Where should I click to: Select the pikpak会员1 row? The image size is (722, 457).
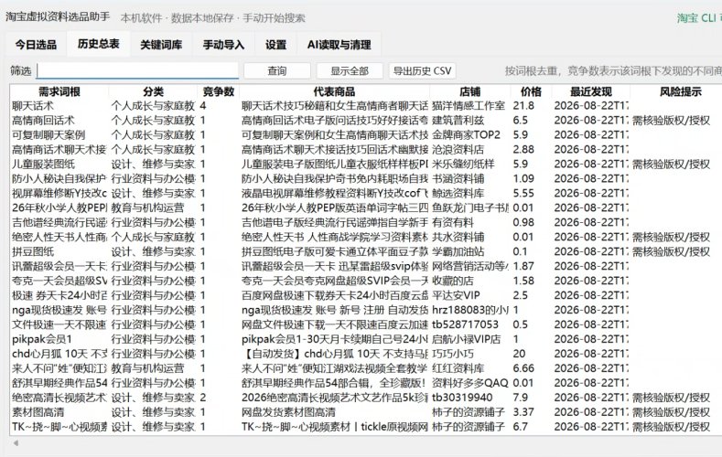(366, 339)
